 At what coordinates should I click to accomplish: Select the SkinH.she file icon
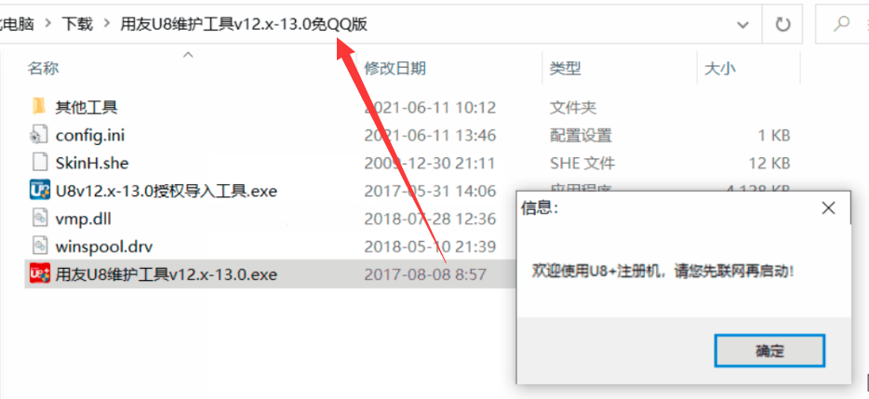point(39,163)
